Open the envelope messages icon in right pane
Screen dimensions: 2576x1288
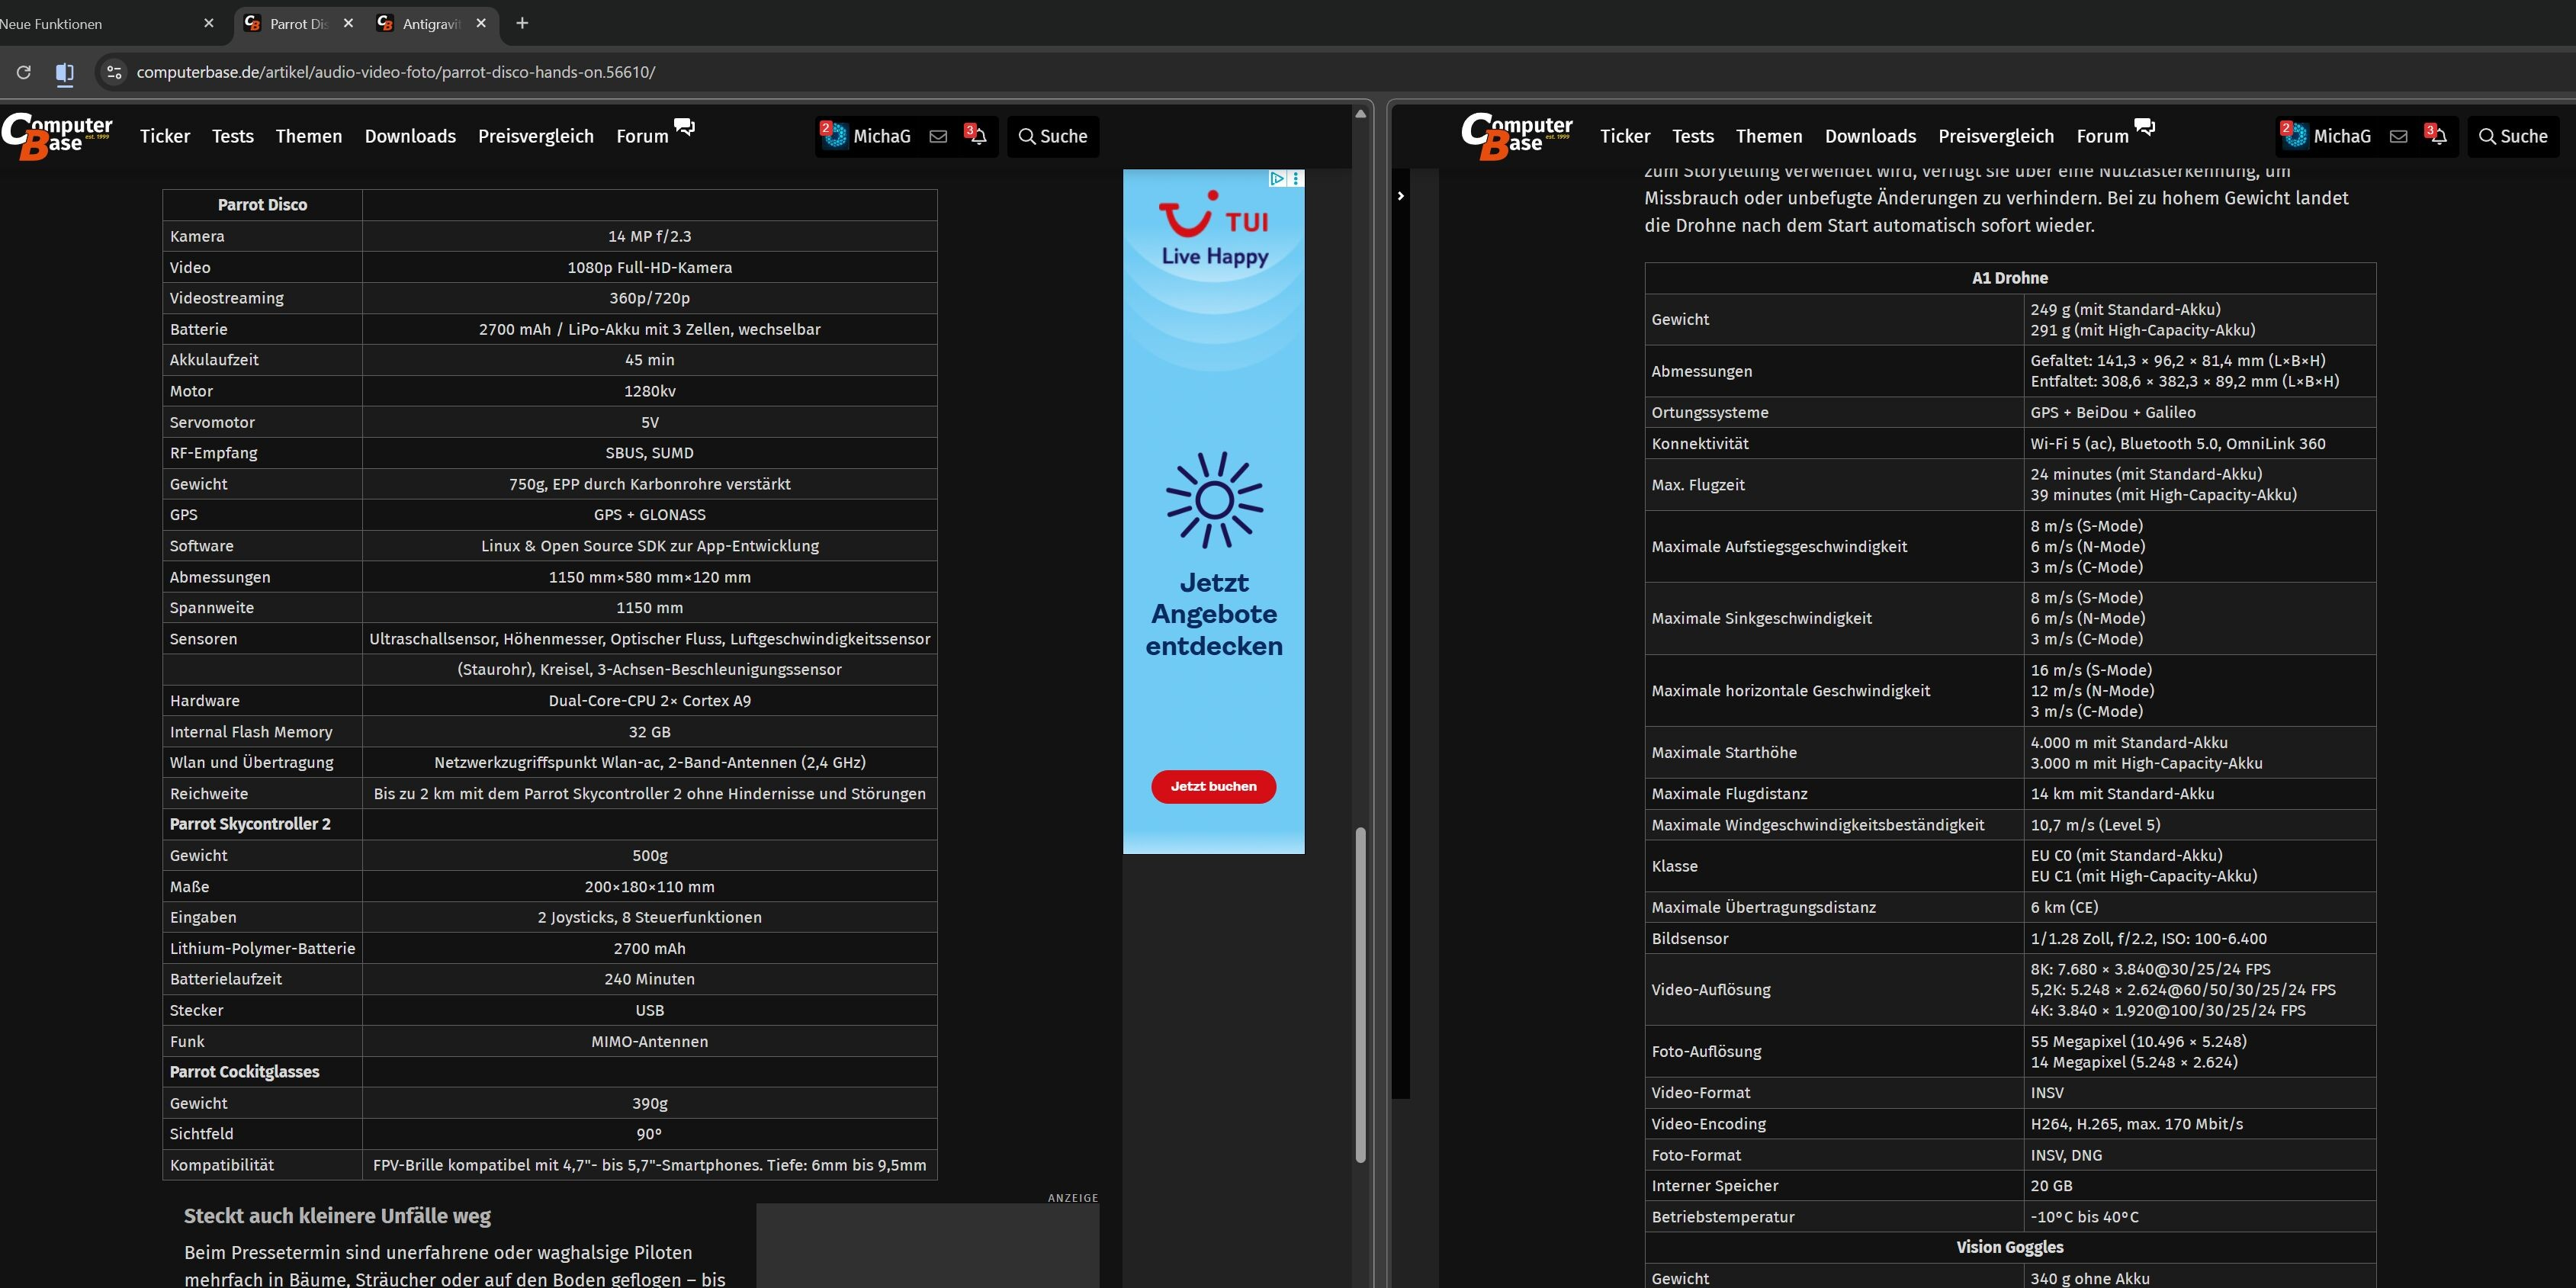tap(2398, 137)
